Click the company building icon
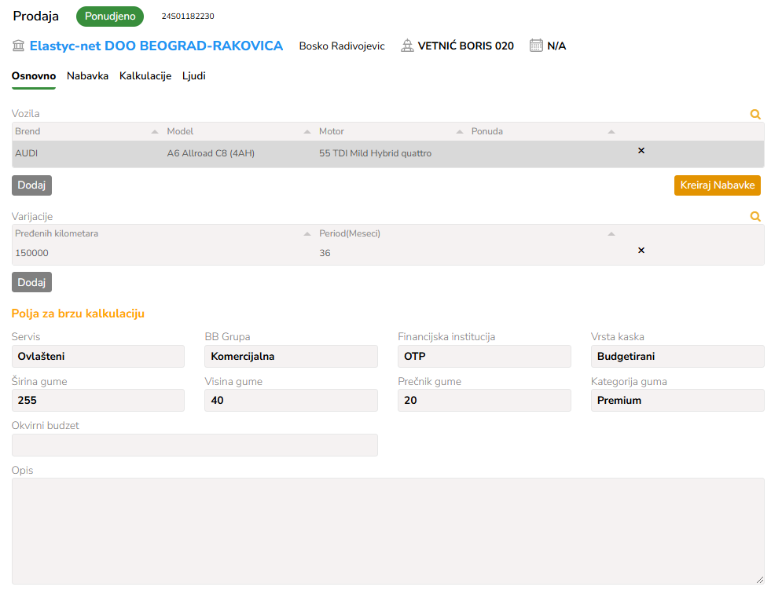Image resolution: width=782 pixels, height=594 pixels. point(18,46)
